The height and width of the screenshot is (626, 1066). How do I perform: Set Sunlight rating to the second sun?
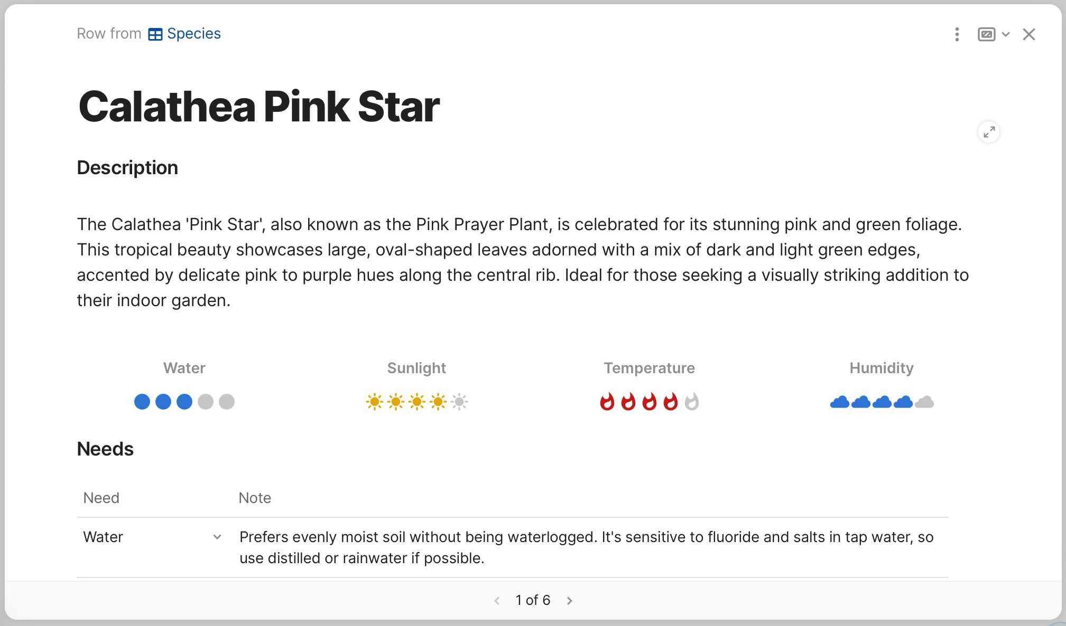396,402
